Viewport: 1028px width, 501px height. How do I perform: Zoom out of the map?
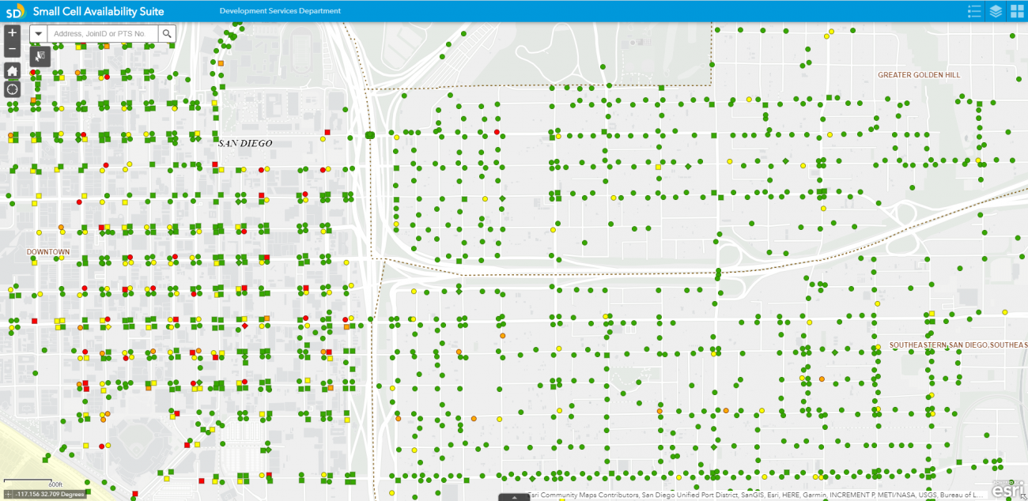(x=12, y=49)
